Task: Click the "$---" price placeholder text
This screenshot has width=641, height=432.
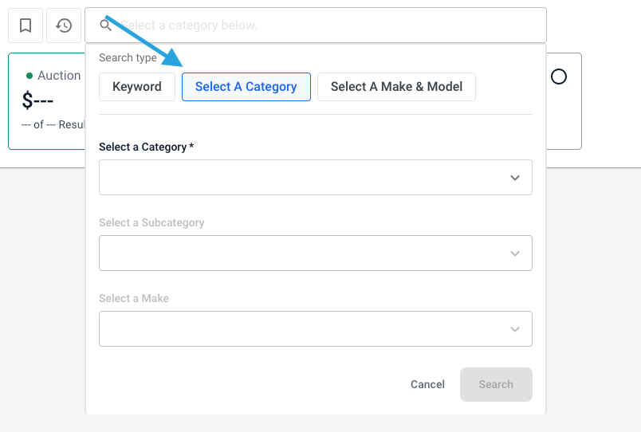Action: click(37, 101)
